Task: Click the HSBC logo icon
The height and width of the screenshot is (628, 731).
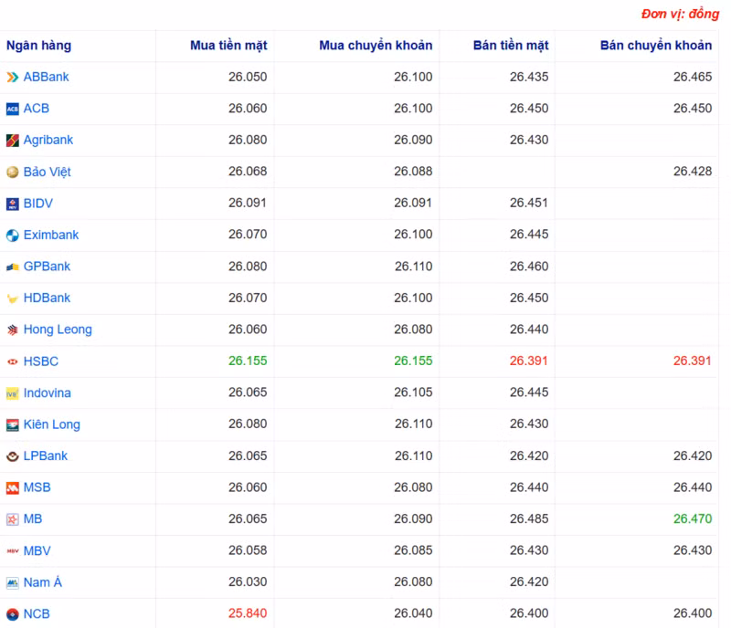Action: (13, 361)
